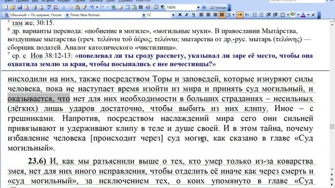This screenshot has height=188, width=335.
Task: Print the document using the printer icon
Action: point(34,7)
